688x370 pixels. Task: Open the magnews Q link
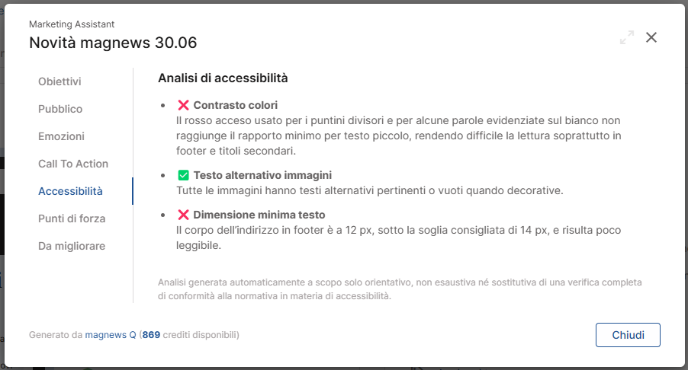[110, 335]
